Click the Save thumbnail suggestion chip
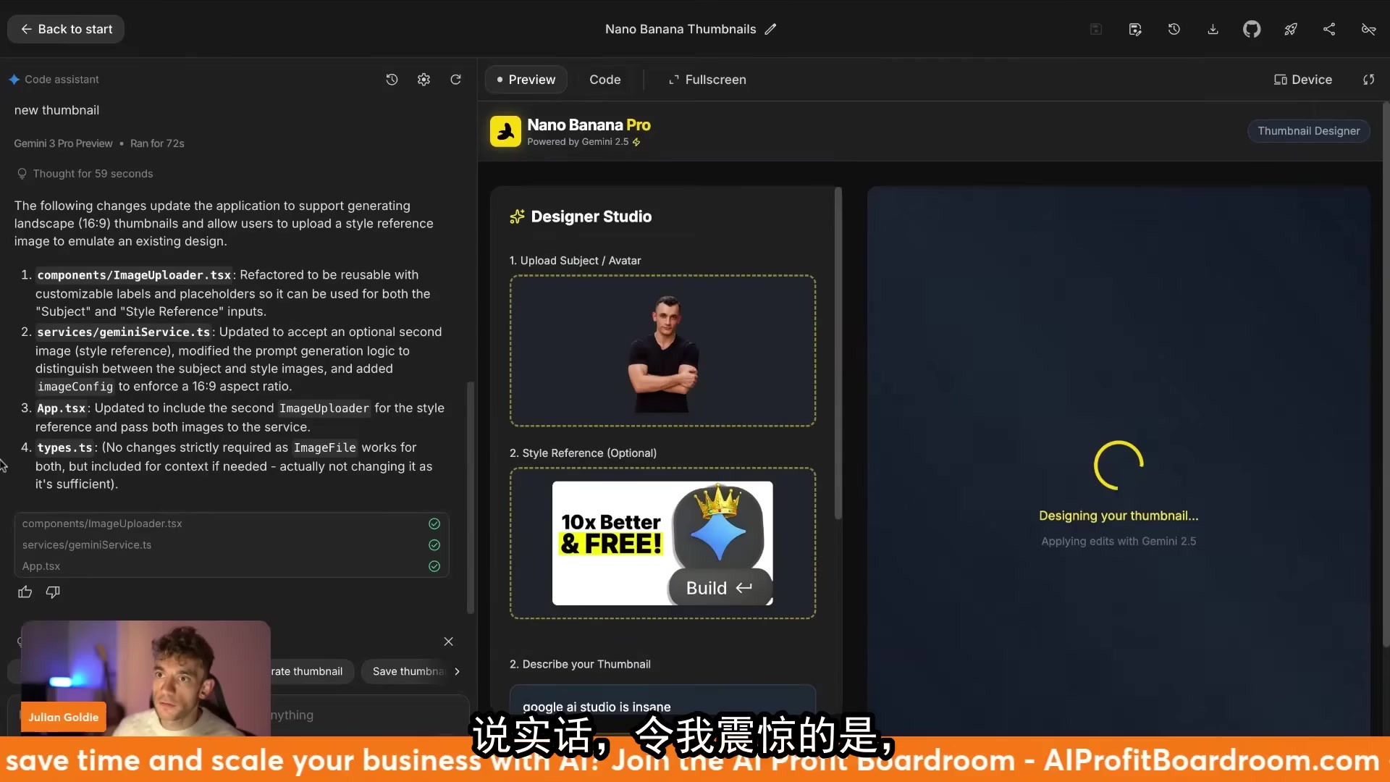This screenshot has width=1390, height=782. click(408, 671)
